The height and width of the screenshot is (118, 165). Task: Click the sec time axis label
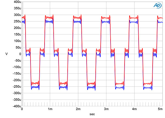[x=92, y=115]
